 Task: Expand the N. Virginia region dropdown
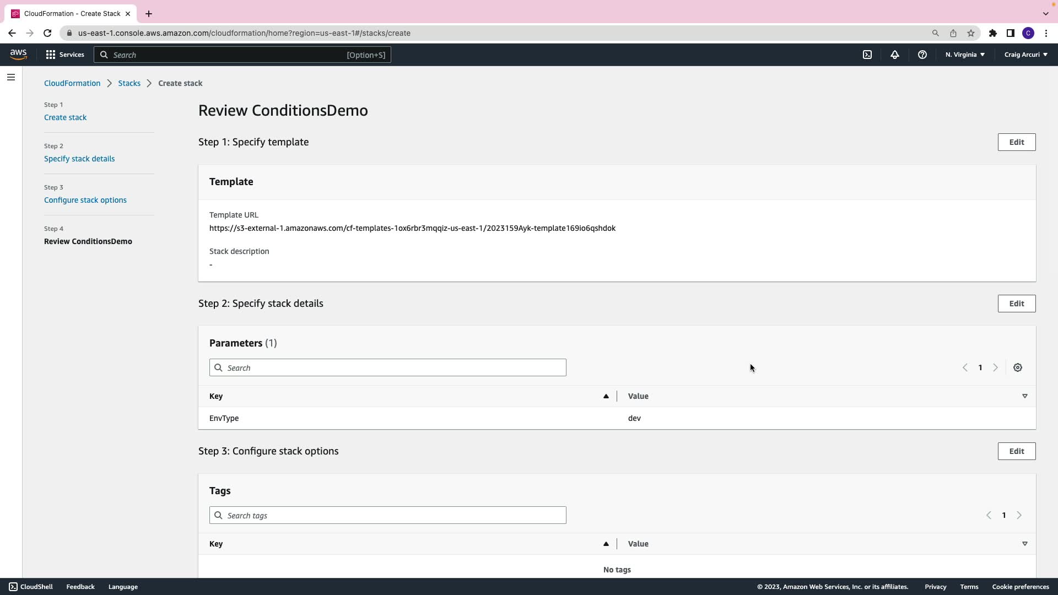(965, 55)
